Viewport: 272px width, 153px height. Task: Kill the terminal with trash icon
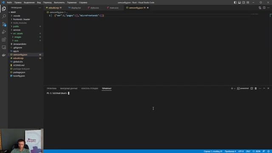click(256, 88)
